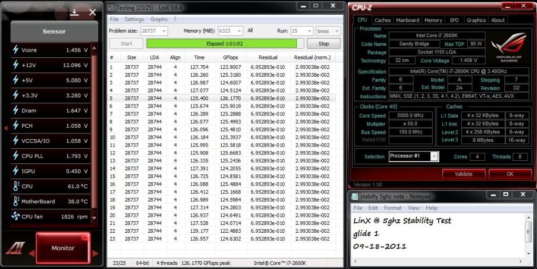Select result row 22 with 129.177 time
537x269 pixels.
click(222, 231)
